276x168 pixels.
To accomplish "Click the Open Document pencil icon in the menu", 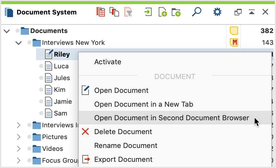I will (x=86, y=90).
